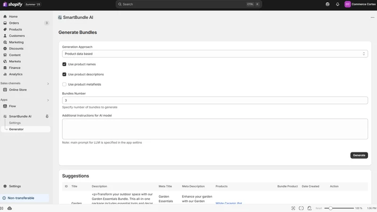Open the Home page

(x=13, y=16)
